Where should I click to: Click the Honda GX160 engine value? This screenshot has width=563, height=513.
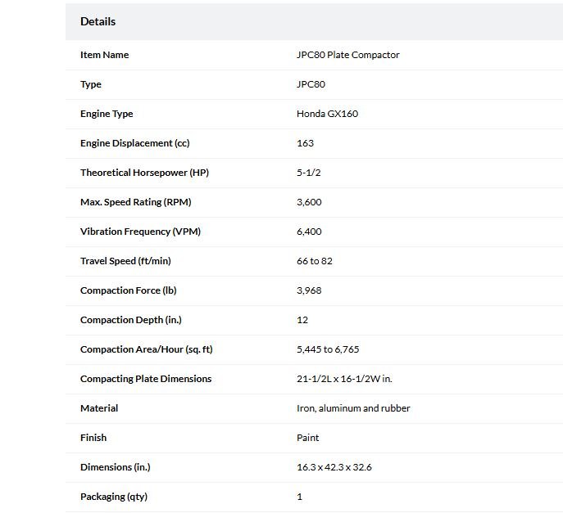click(327, 114)
